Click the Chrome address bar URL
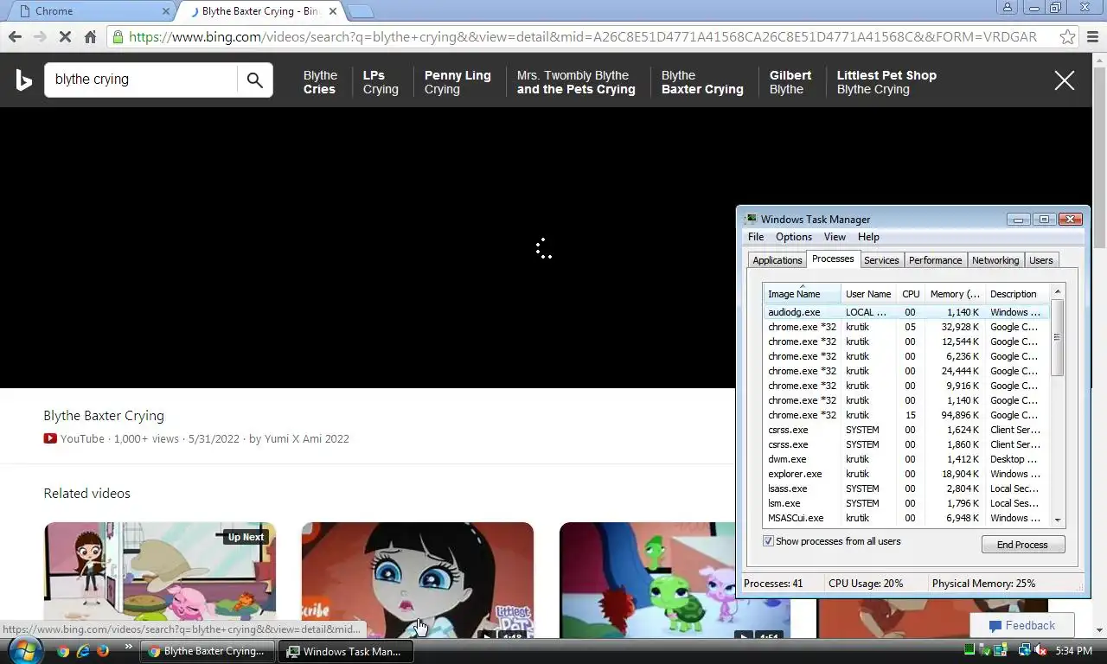 coord(583,37)
